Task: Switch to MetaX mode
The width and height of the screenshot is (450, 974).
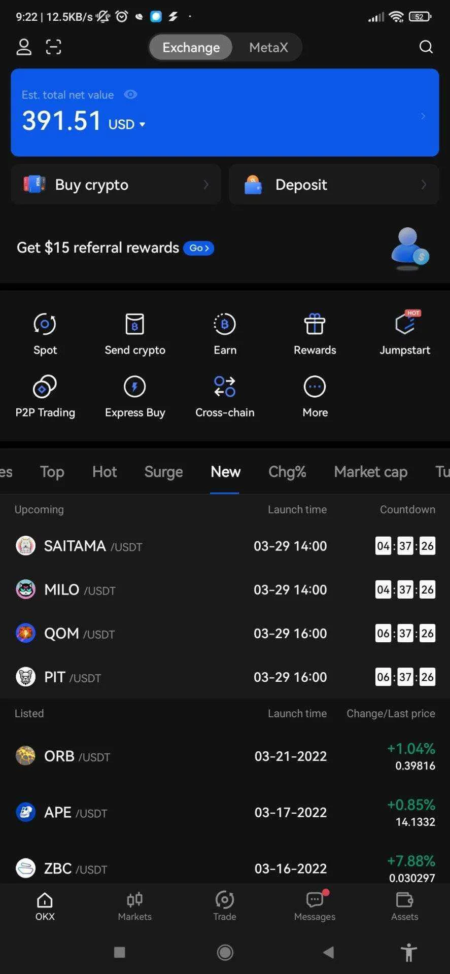Action: pyautogui.click(x=268, y=47)
